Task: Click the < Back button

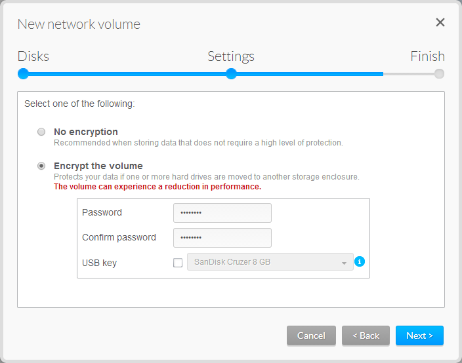Action: pyautogui.click(x=366, y=335)
